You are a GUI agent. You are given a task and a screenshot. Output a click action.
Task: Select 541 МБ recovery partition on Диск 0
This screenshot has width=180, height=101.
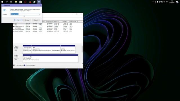[68, 49]
